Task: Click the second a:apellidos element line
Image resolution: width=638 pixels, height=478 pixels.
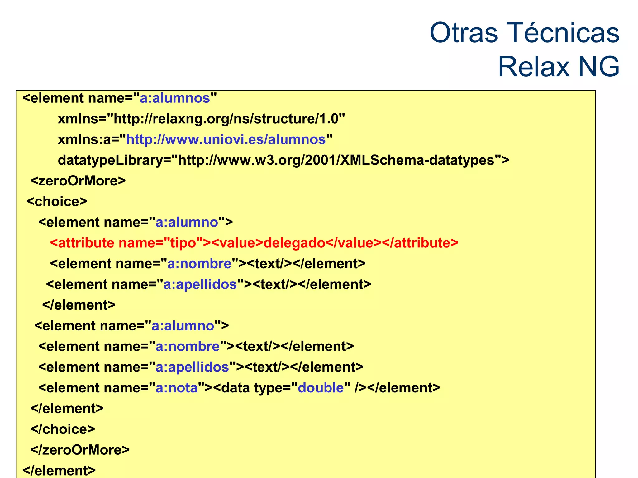Action: coord(201,367)
